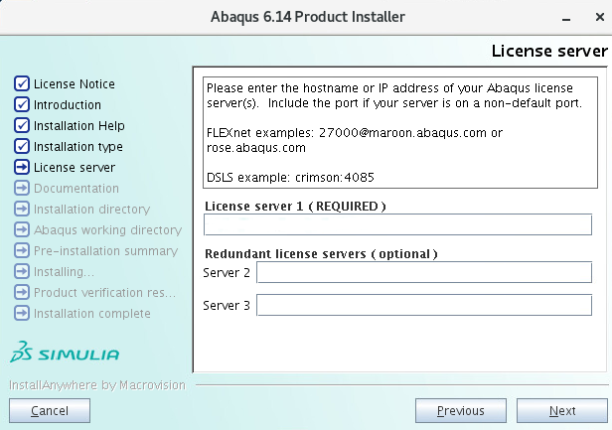
Task: Click the Installation Help step checkmark icon
Action: point(22,125)
